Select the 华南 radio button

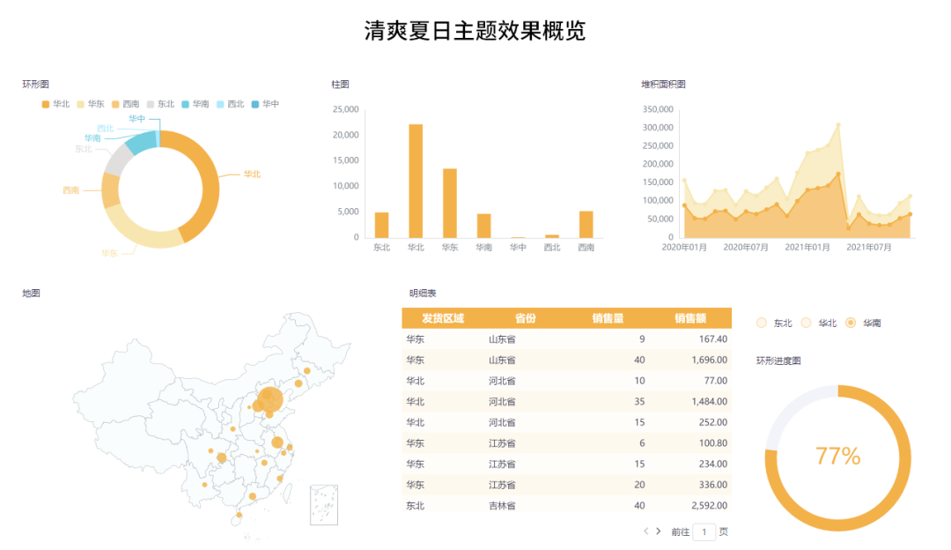[851, 323]
